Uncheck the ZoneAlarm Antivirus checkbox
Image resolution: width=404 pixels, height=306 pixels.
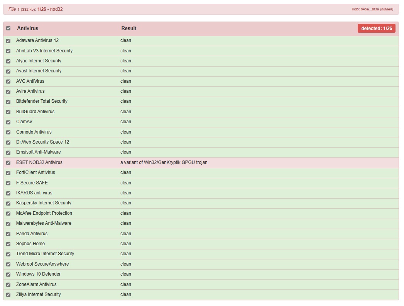(x=8, y=285)
